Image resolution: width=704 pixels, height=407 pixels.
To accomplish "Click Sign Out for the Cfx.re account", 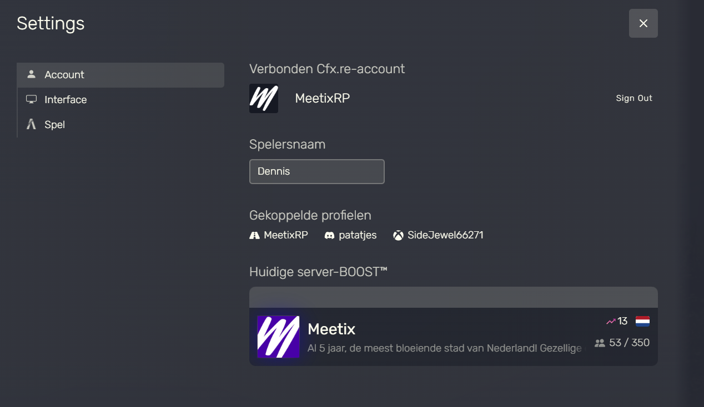I will pyautogui.click(x=634, y=98).
